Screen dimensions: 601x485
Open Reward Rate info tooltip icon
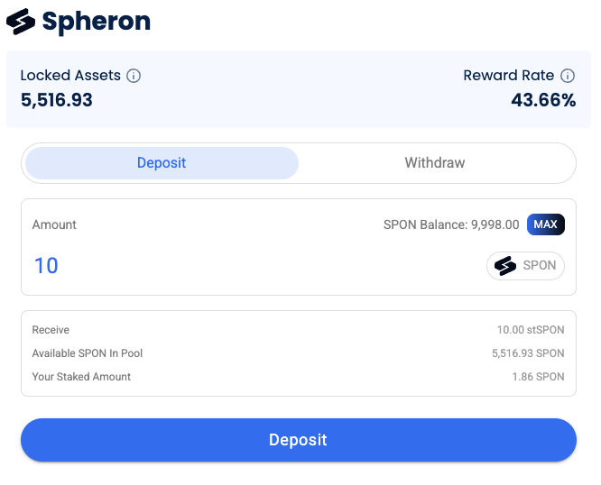tap(568, 76)
